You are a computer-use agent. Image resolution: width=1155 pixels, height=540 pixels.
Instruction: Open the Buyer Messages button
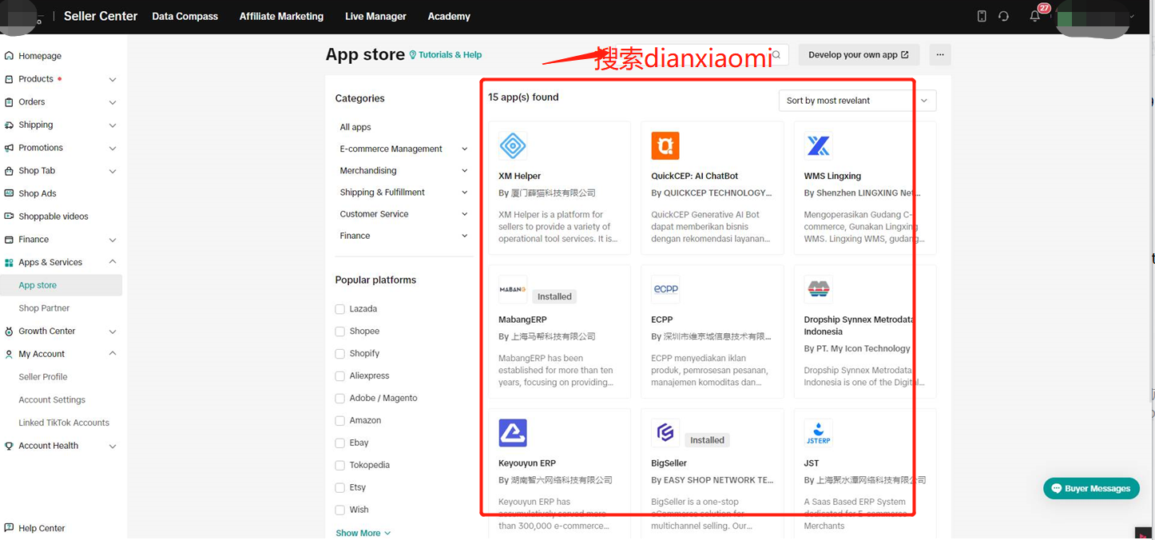click(1091, 488)
